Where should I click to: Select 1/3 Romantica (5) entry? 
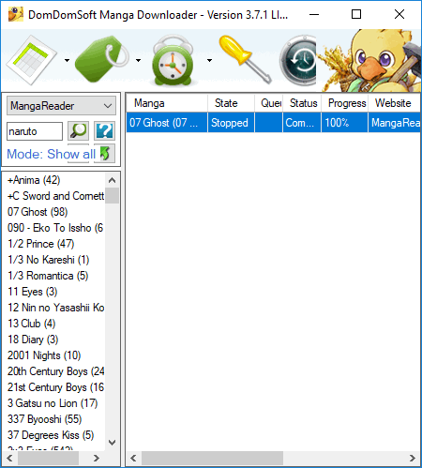tap(48, 276)
